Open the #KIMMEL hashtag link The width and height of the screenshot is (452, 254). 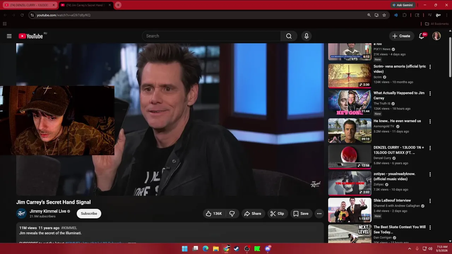tap(69, 228)
